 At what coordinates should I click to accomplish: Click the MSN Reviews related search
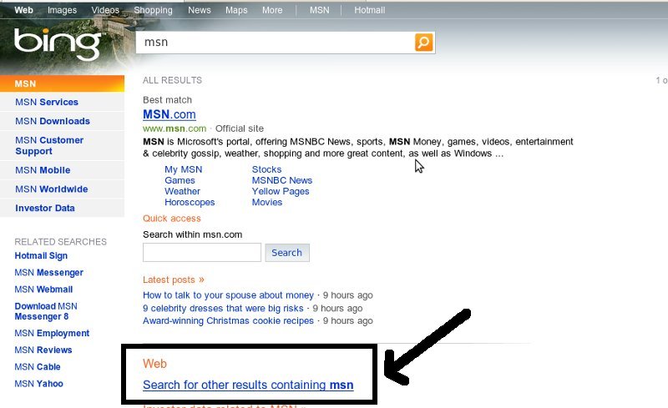click(43, 350)
